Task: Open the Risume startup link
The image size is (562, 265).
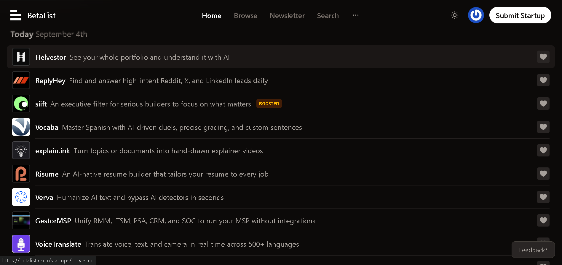Action: tap(47, 174)
